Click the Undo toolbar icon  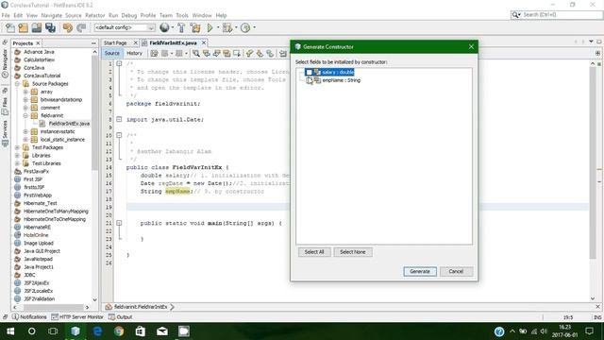68,27
